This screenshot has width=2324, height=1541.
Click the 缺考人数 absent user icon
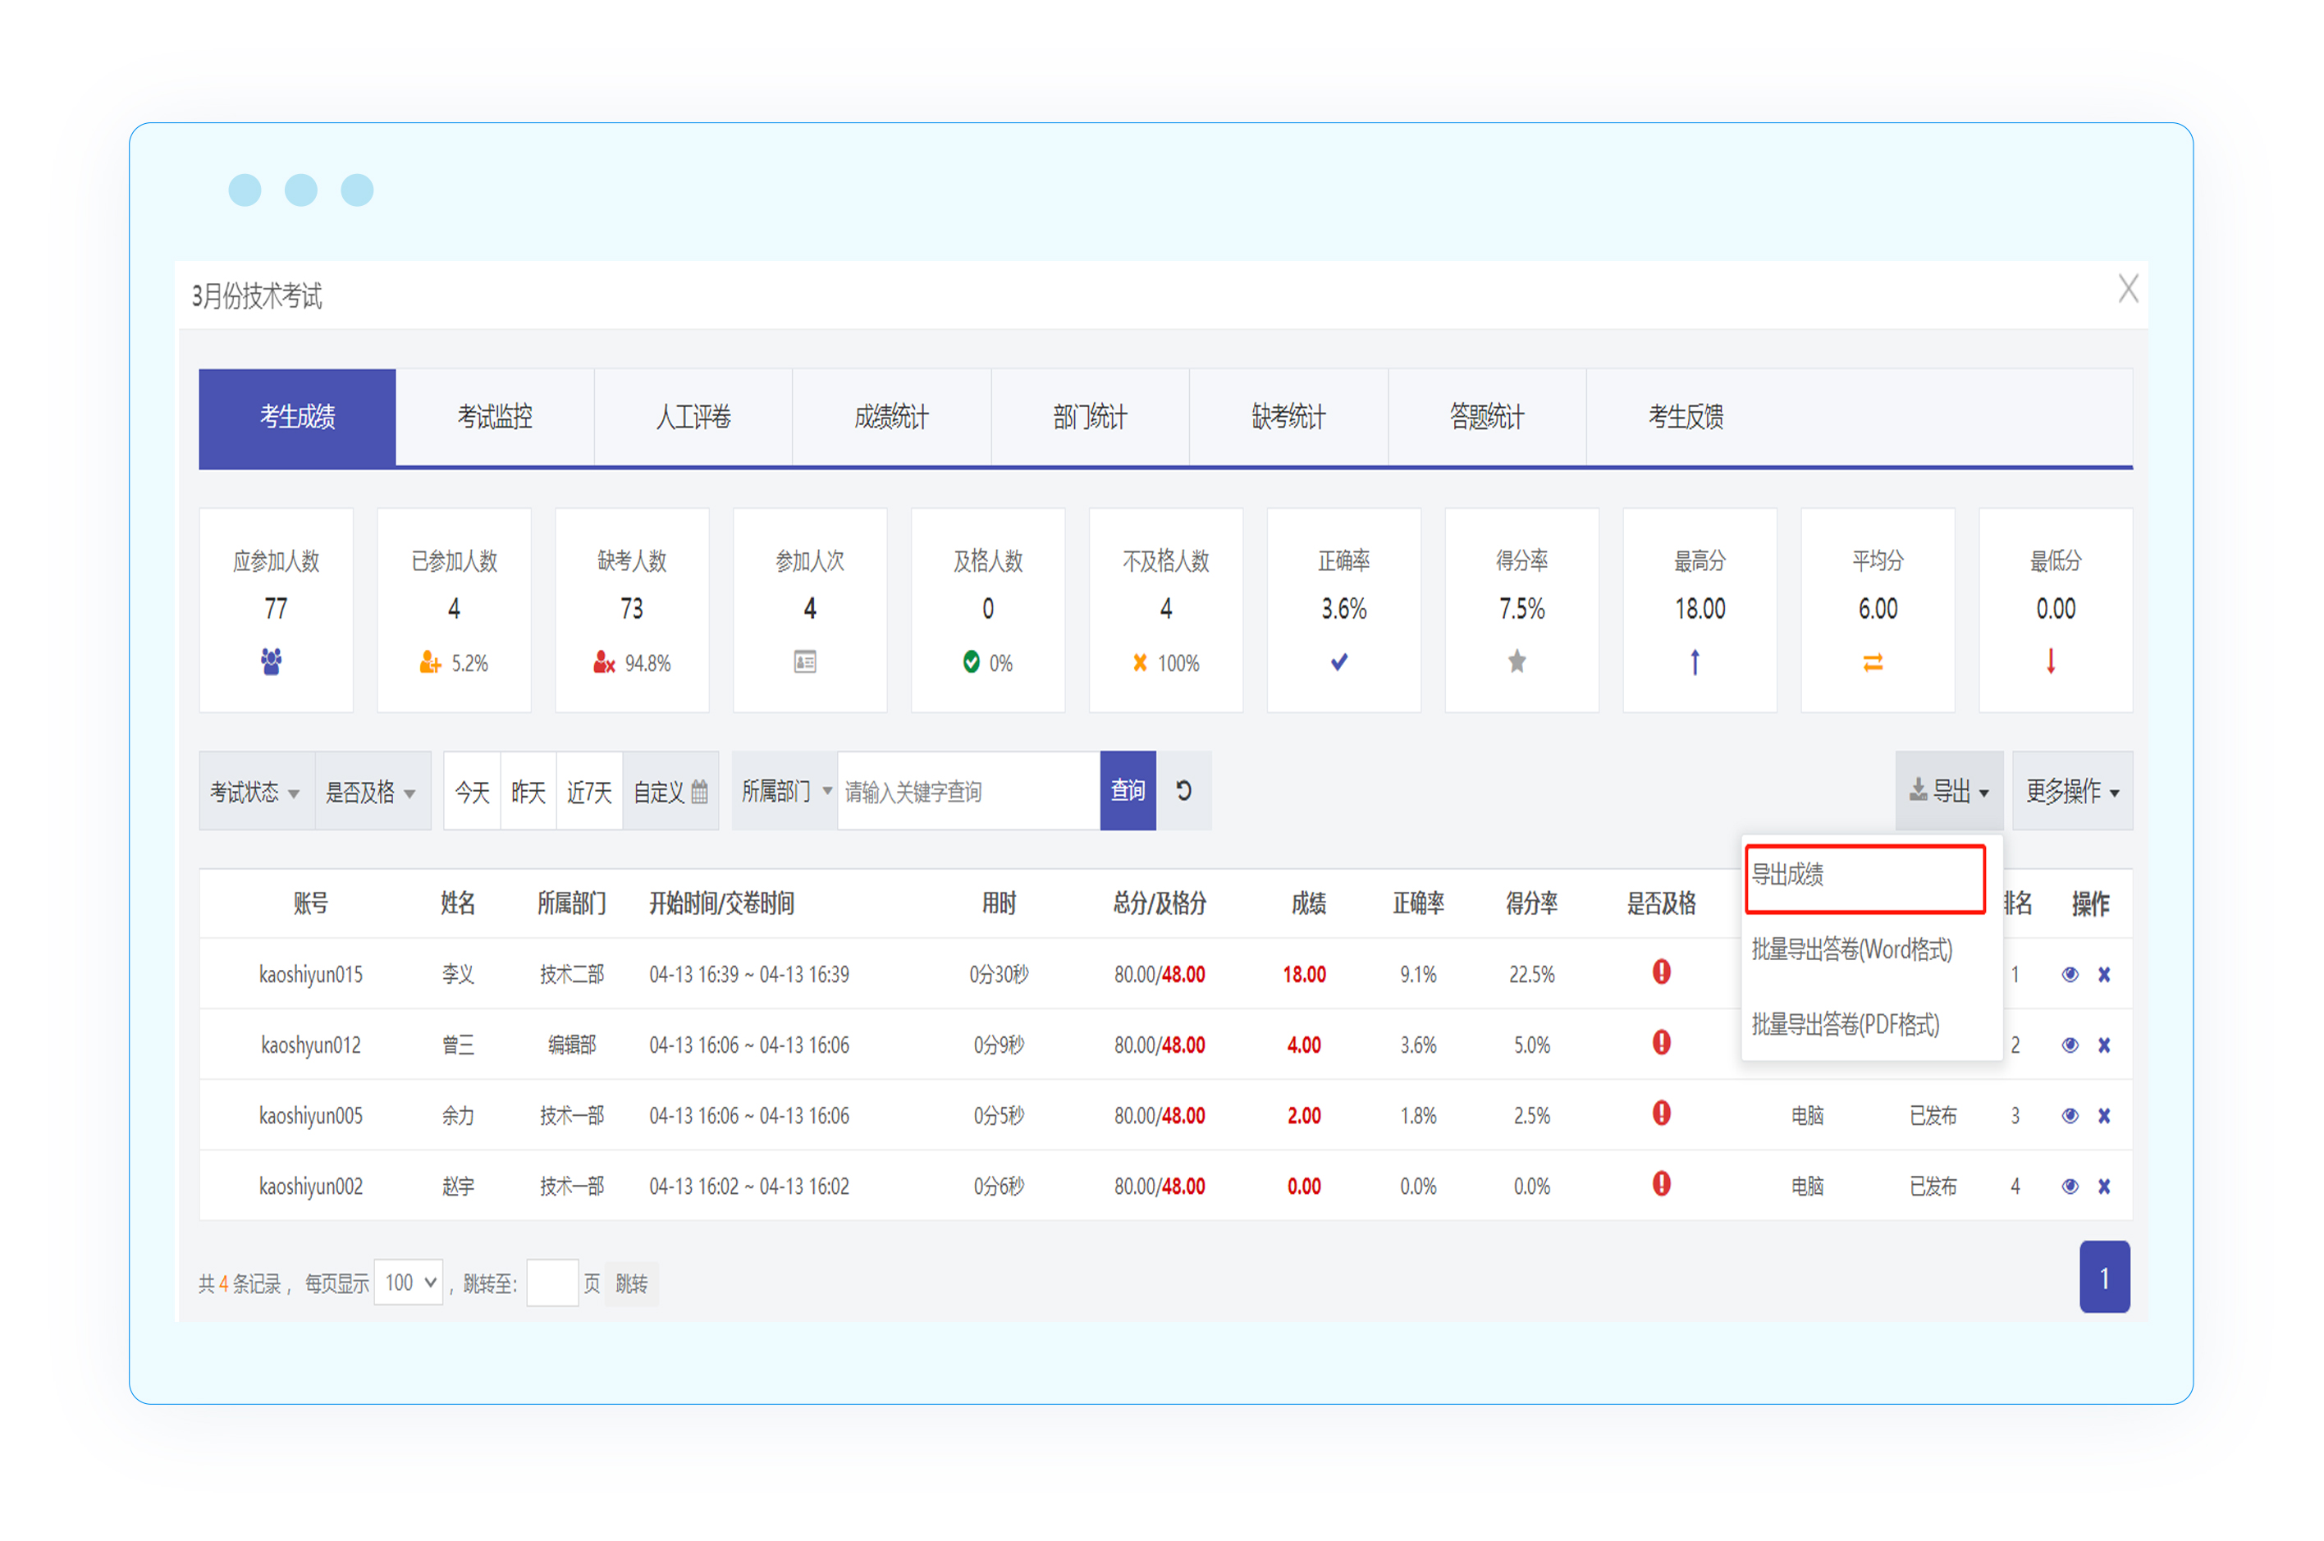(x=603, y=663)
